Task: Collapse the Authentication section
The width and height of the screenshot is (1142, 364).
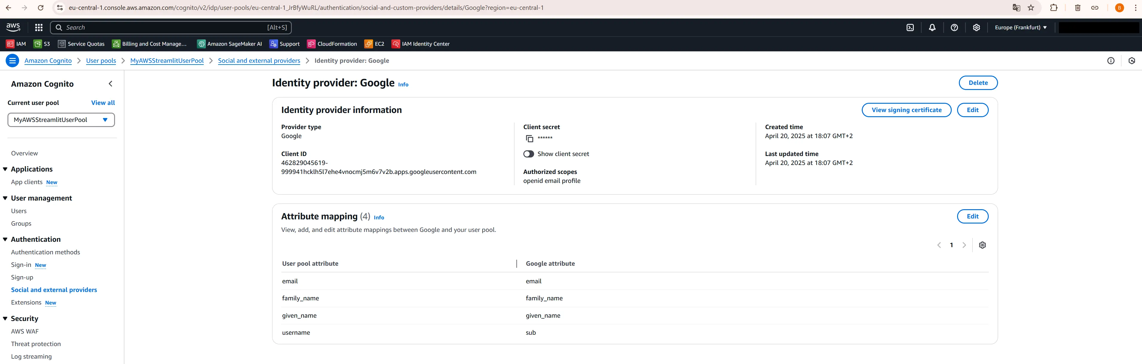Action: coord(4,239)
